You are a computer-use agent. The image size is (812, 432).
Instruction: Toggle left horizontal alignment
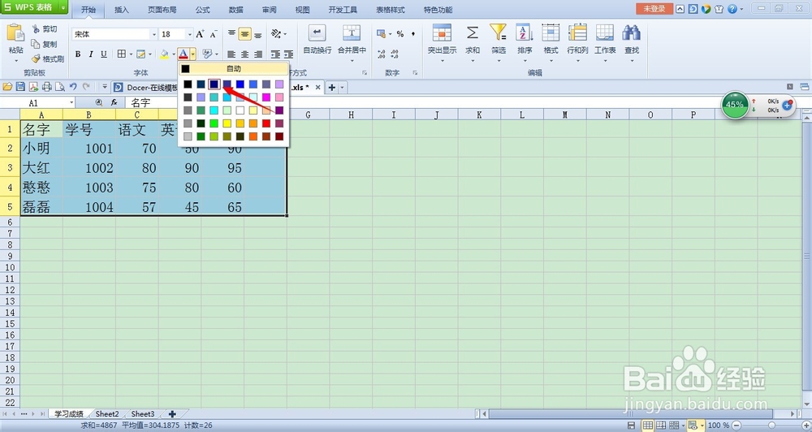231,54
